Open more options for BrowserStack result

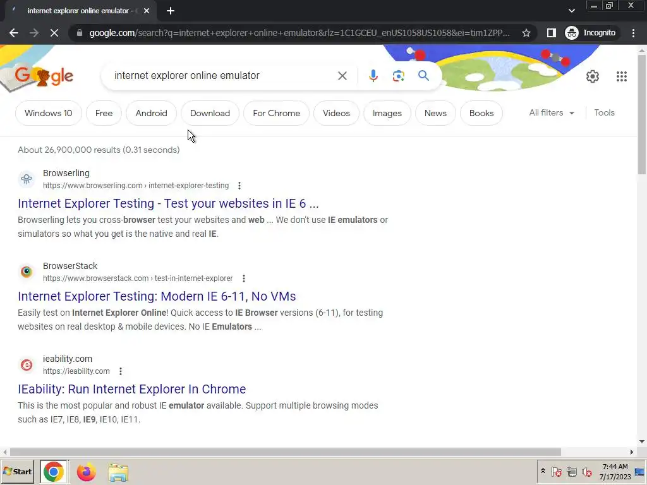244,278
